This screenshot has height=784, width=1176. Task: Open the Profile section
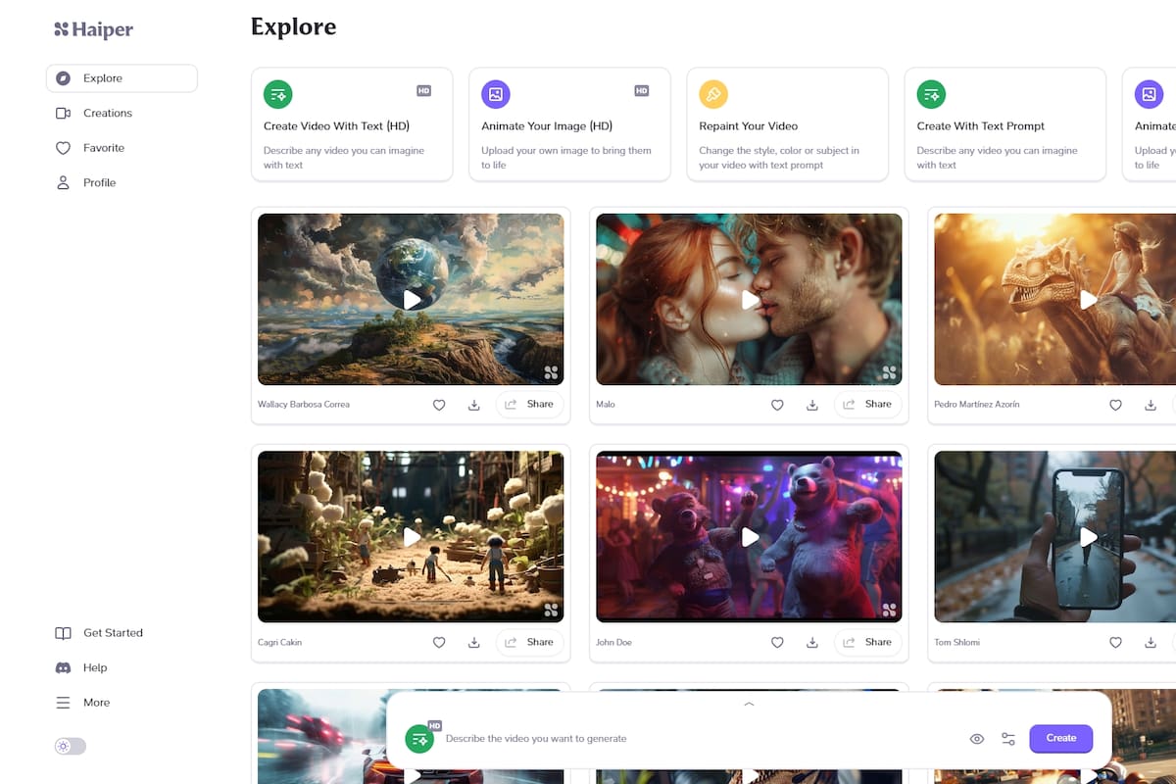click(99, 182)
